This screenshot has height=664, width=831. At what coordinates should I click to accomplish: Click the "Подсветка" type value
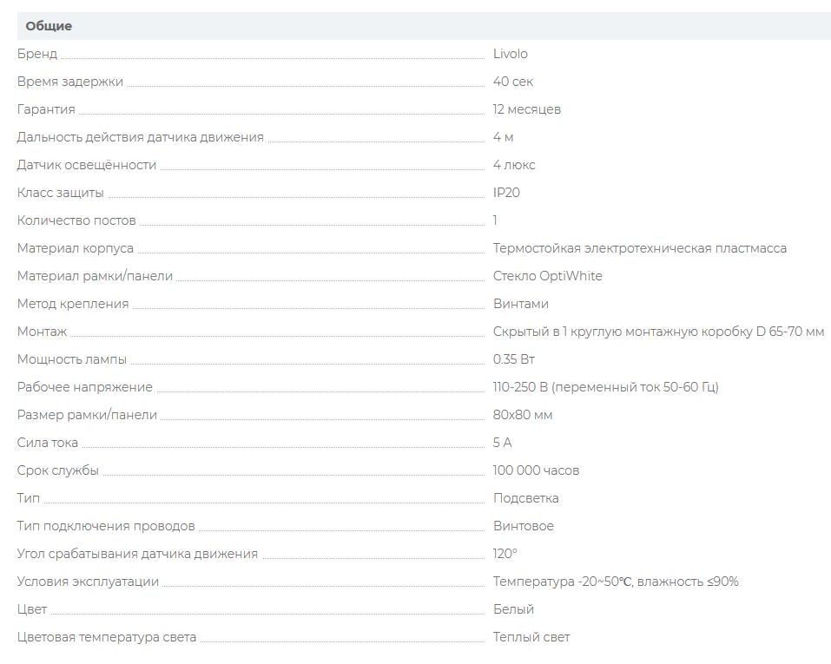point(525,498)
